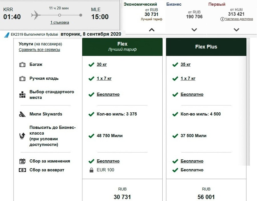Click the lock icon beside EUR 100

pyautogui.click(x=91, y=170)
